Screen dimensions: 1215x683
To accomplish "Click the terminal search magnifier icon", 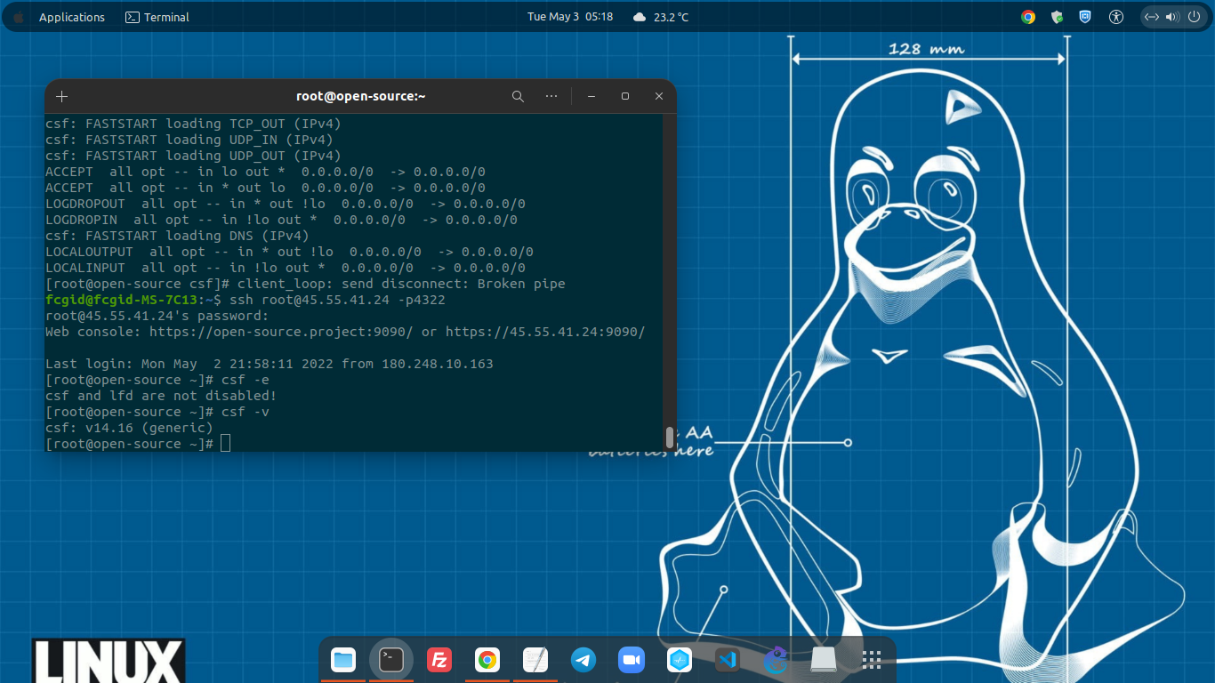I will 518,96.
